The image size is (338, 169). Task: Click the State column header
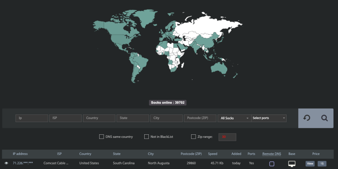click(x=117, y=154)
